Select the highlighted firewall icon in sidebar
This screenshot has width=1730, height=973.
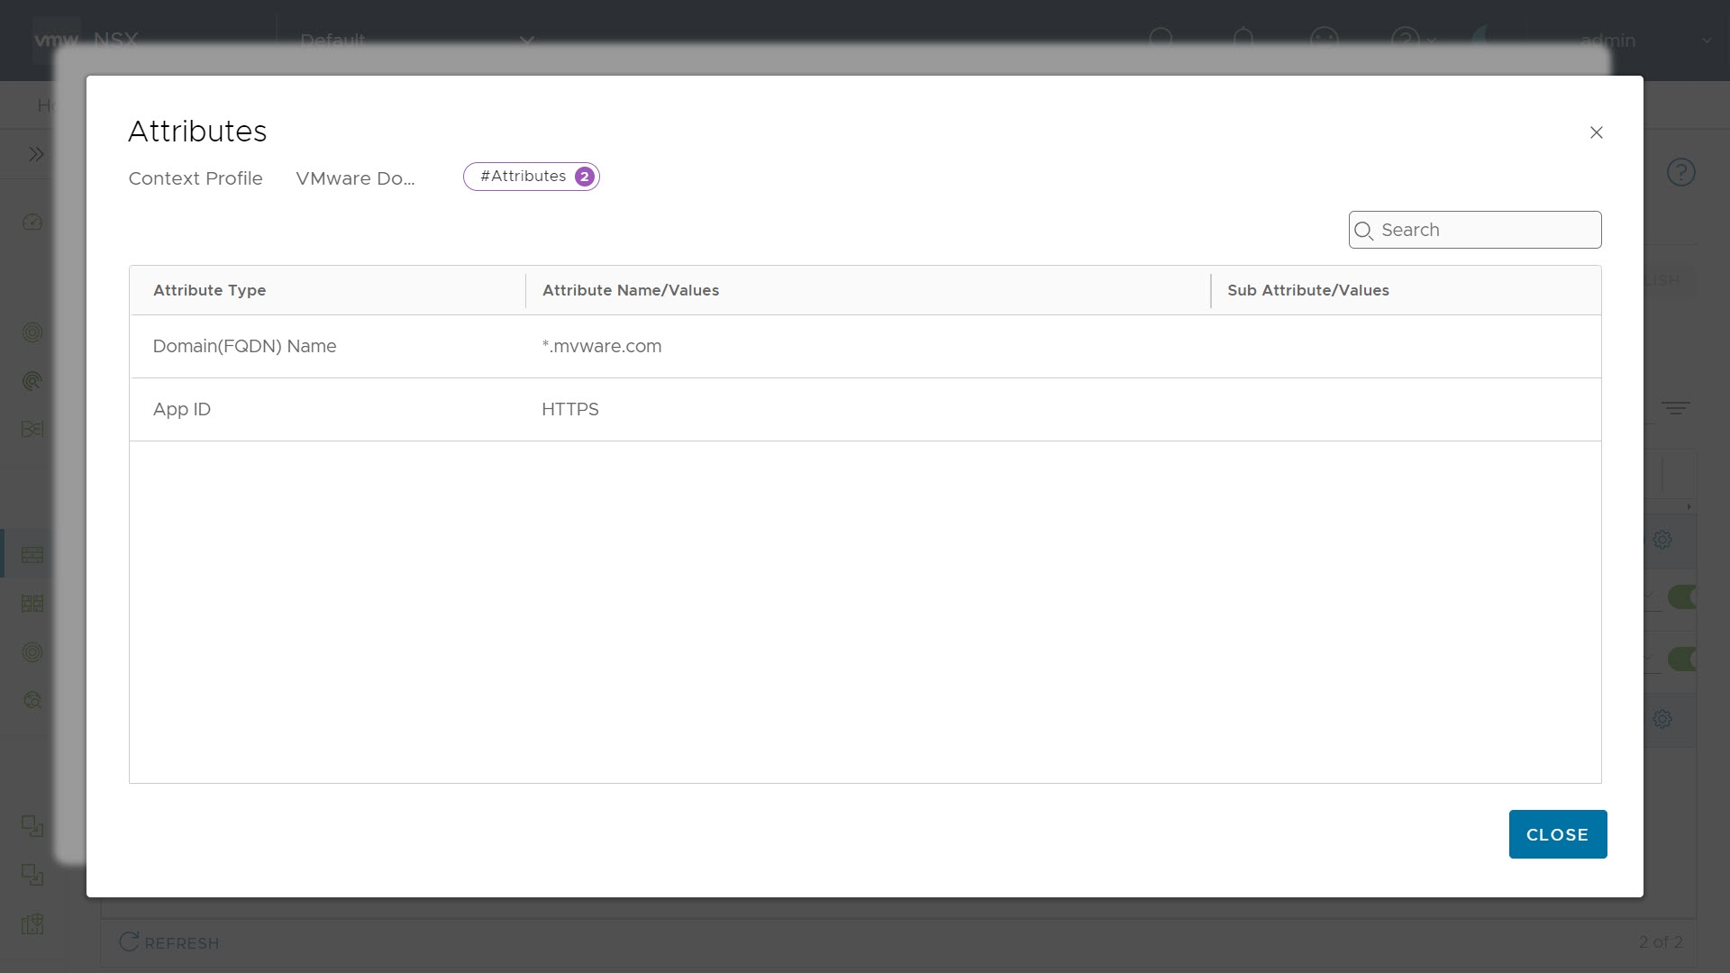[32, 555]
